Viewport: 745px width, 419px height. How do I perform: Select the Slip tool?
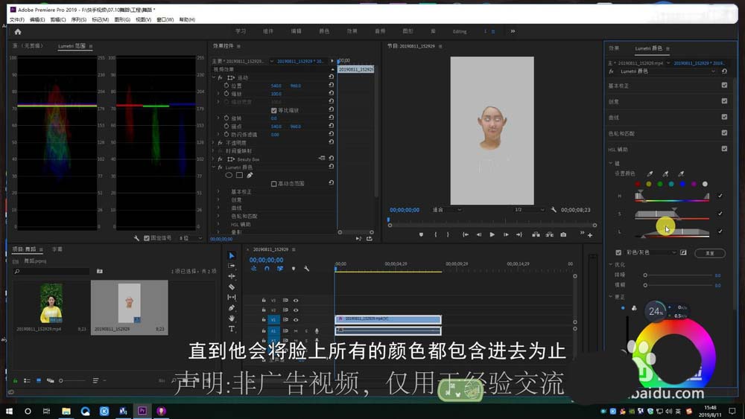[232, 297]
